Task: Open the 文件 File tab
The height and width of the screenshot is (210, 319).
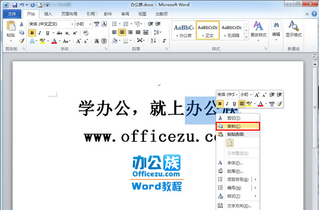Action: coord(12,14)
